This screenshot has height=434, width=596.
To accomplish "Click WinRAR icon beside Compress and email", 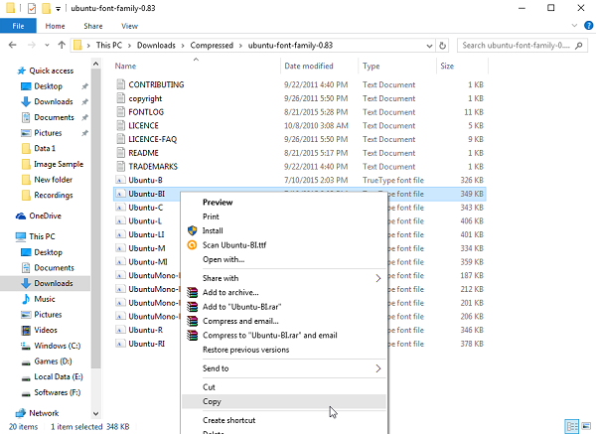I will (193, 321).
